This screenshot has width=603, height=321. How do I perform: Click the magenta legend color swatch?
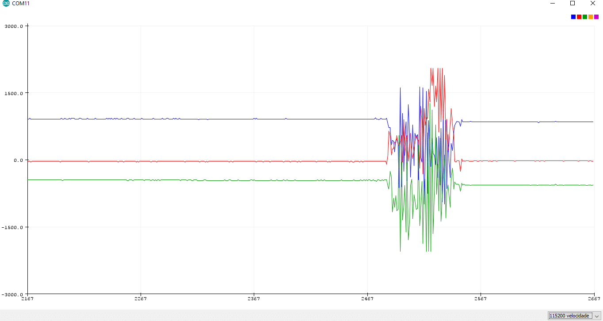coord(596,17)
